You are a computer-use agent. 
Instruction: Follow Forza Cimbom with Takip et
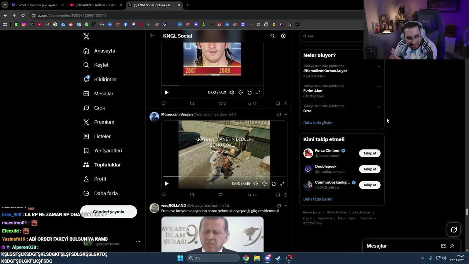(370, 153)
